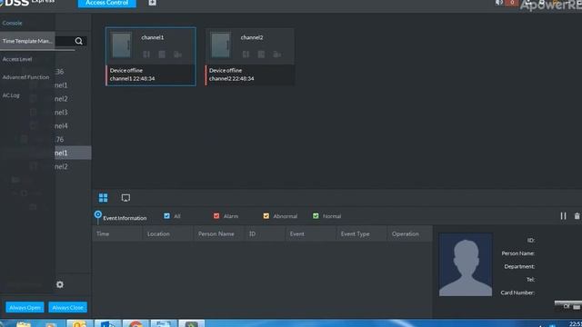Click the 'Device offline channel2 22:48:34' status
The height and width of the screenshot is (327, 582).
pos(250,74)
